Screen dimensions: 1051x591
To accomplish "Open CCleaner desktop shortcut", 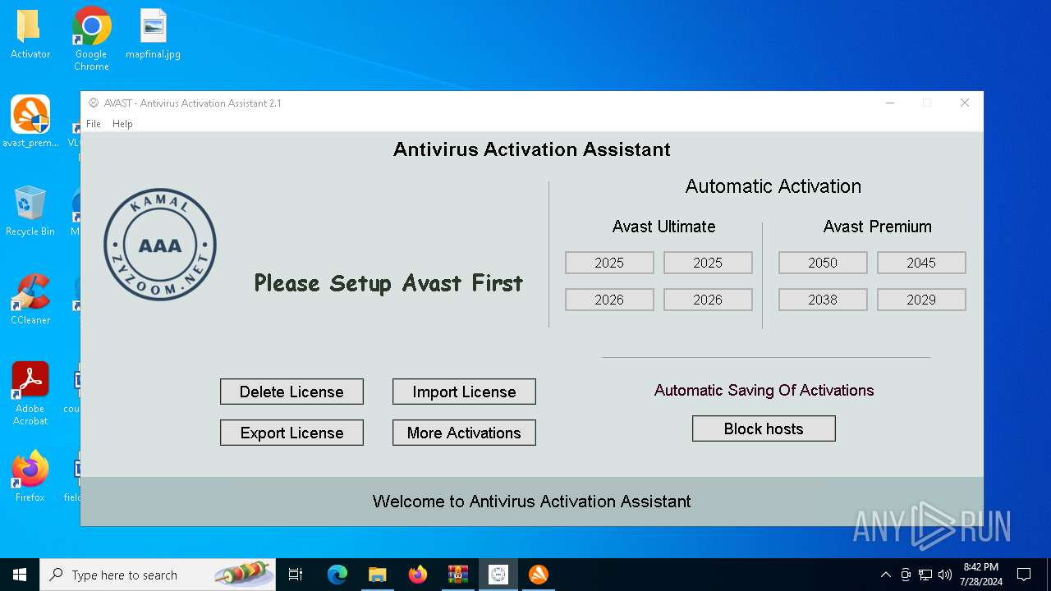I will (30, 300).
